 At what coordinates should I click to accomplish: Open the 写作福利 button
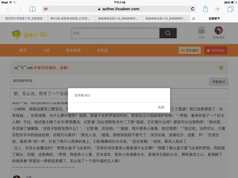(190, 50)
